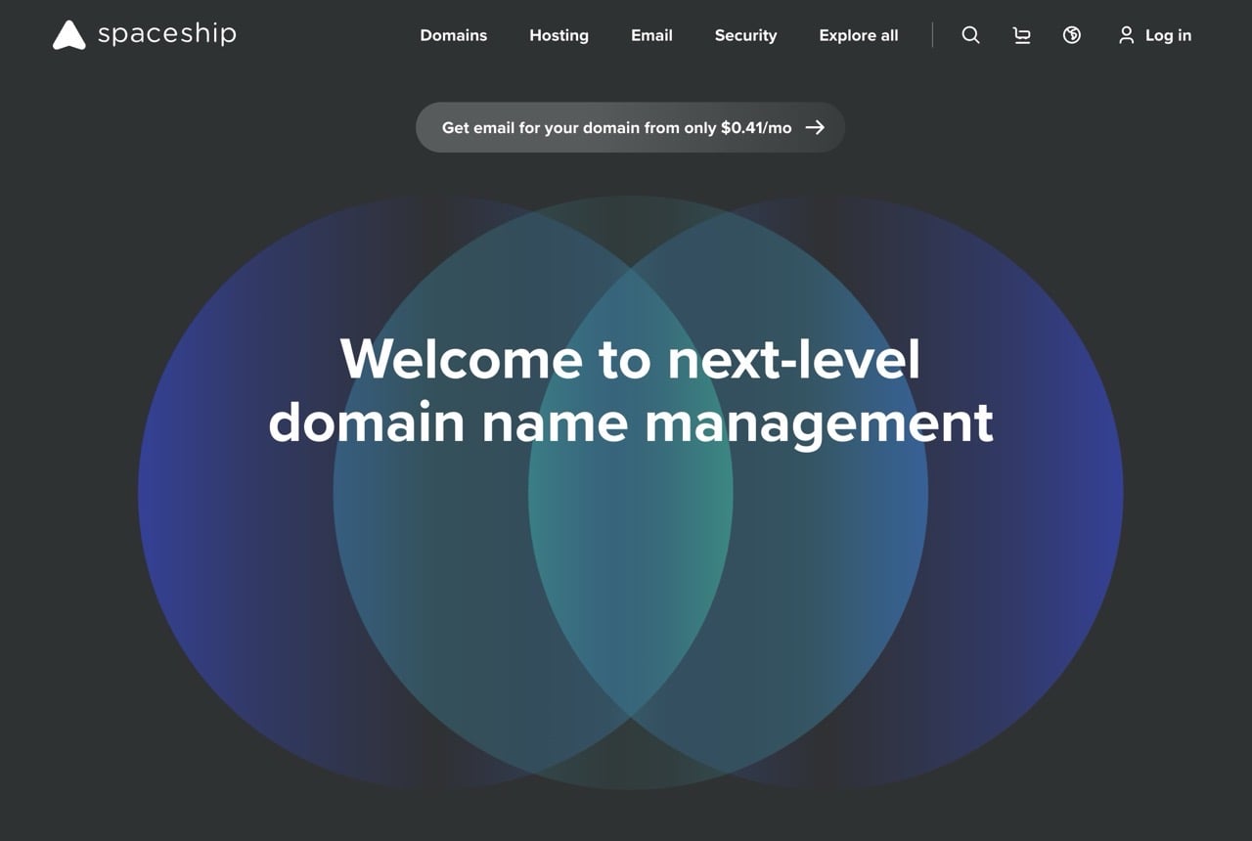
Task: Click the user account icon
Action: tap(1127, 35)
